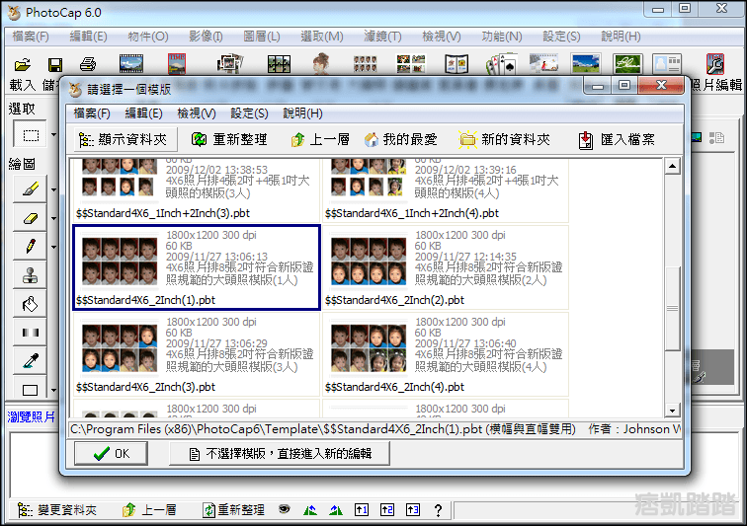Image resolution: width=747 pixels, height=526 pixels.
Task: Click the eye preview icon in bottom bar
Action: (x=285, y=509)
